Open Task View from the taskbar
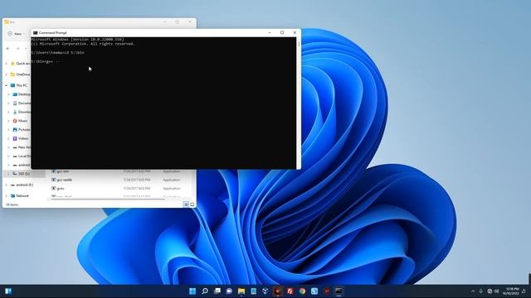531x298 pixels. point(217,291)
